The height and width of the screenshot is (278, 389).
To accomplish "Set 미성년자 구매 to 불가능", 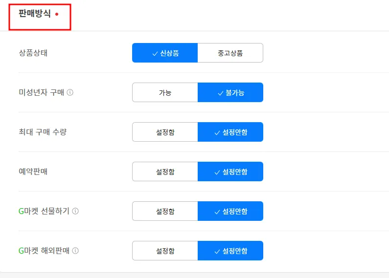I will coord(230,92).
